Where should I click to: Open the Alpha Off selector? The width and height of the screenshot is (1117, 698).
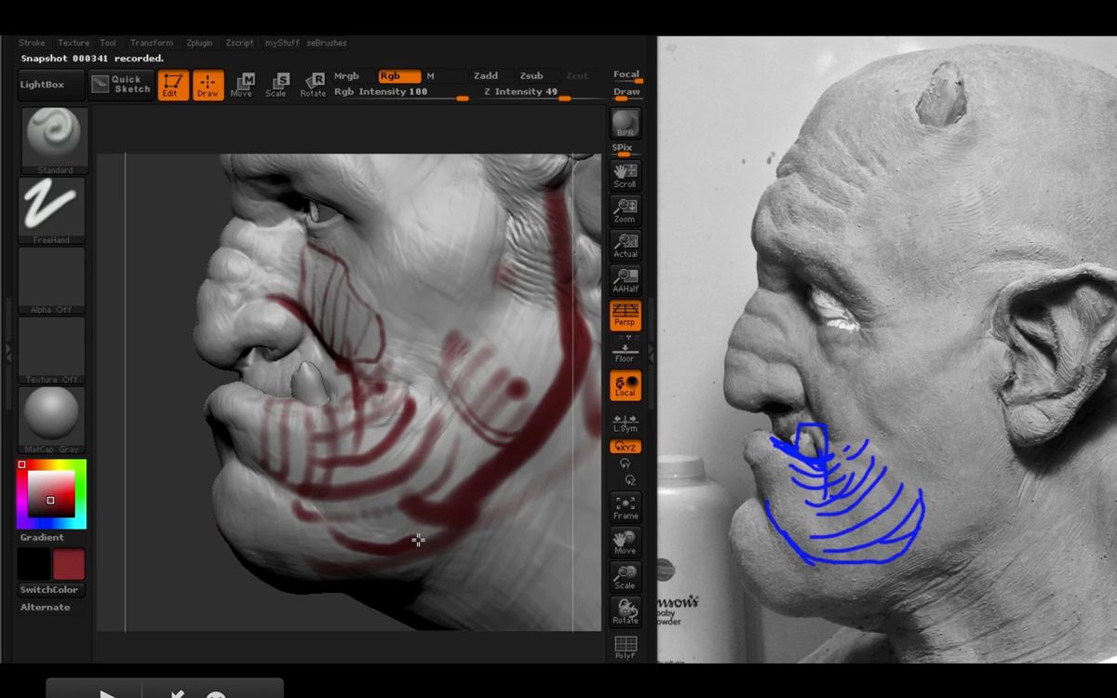[52, 281]
